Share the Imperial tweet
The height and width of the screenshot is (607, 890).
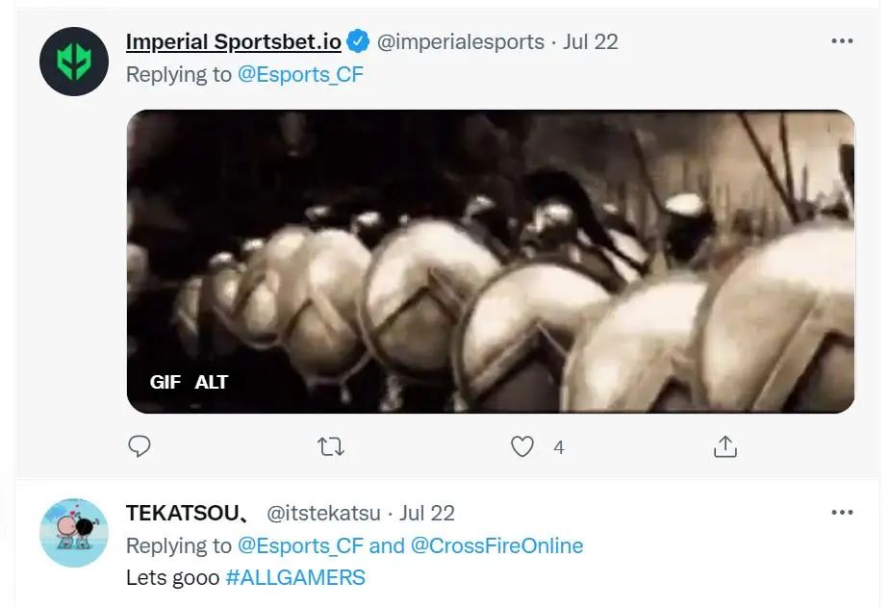click(725, 446)
